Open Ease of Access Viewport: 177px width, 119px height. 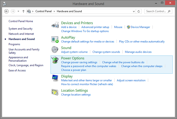[17, 70]
